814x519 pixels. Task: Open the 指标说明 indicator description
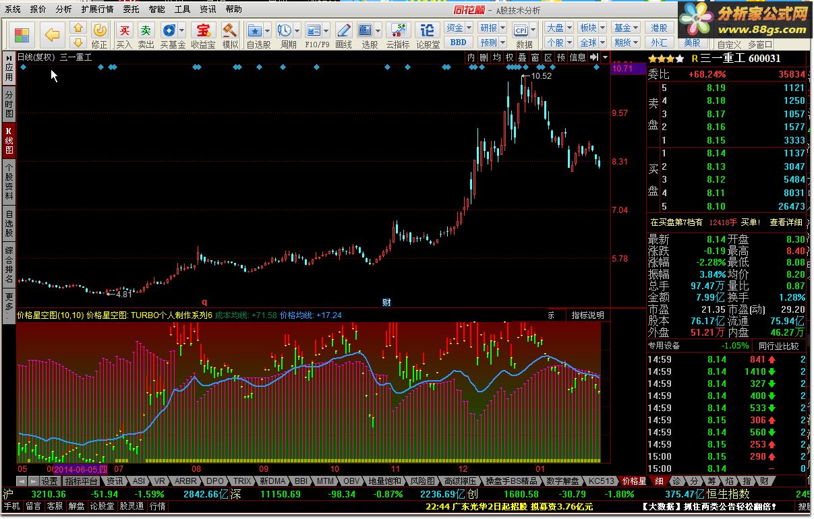coord(588,315)
